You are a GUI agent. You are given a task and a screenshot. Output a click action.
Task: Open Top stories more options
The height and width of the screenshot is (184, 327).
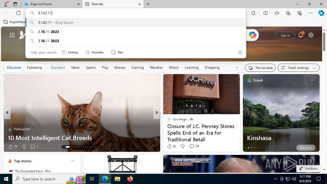pos(73,161)
